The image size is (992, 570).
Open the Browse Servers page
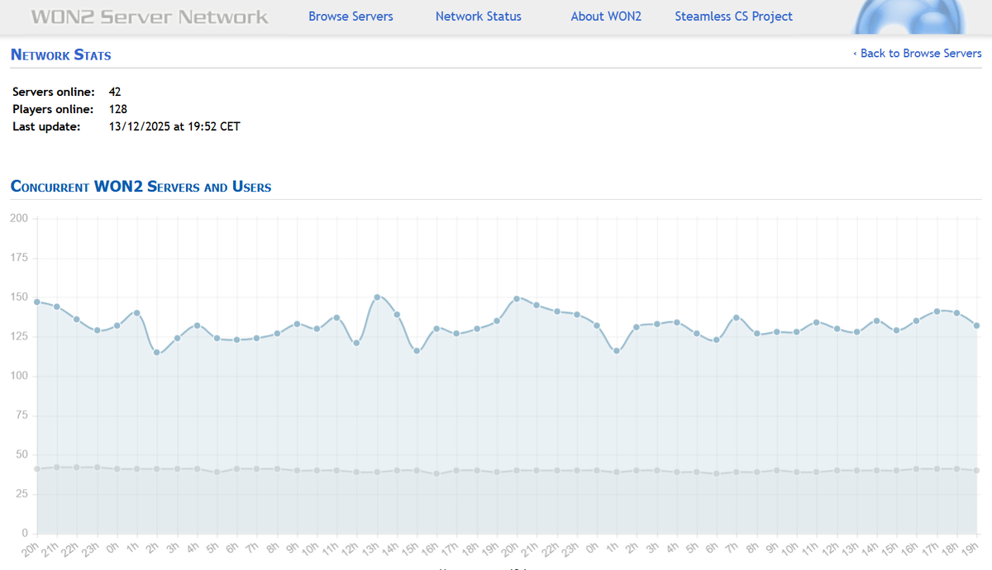[351, 16]
